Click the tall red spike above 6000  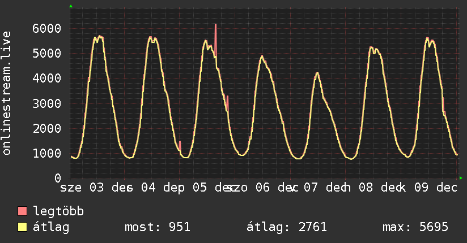coord(215,40)
